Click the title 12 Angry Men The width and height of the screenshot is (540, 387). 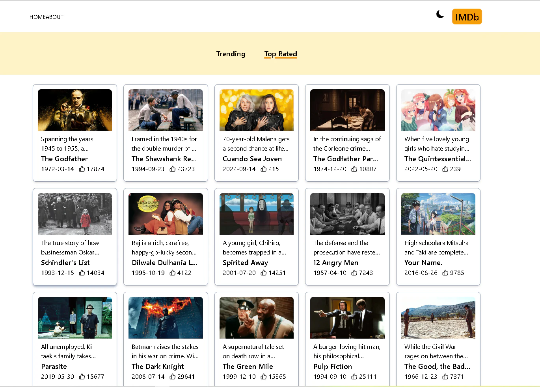point(336,263)
